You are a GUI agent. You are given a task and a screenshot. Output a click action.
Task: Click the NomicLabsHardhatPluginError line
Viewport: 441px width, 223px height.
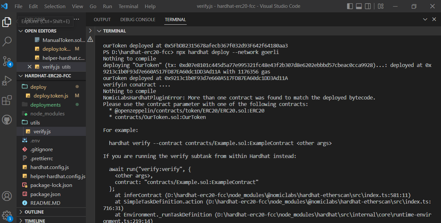(239, 98)
